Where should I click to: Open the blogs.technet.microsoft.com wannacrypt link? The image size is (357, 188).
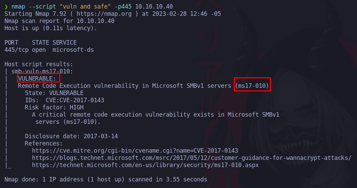click(192, 158)
